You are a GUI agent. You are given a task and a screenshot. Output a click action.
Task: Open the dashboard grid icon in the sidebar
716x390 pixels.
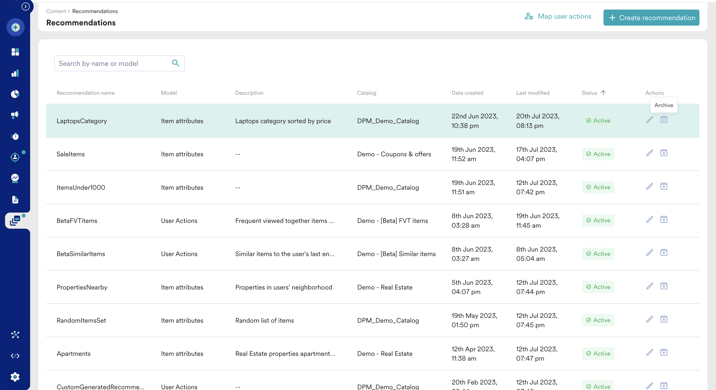pos(15,52)
